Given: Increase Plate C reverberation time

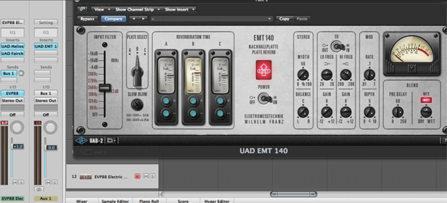Looking at the screenshot, I should 220,101.
